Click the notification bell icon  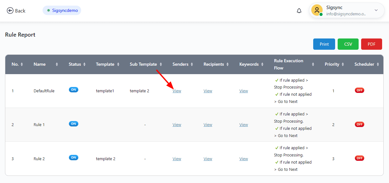(x=299, y=11)
